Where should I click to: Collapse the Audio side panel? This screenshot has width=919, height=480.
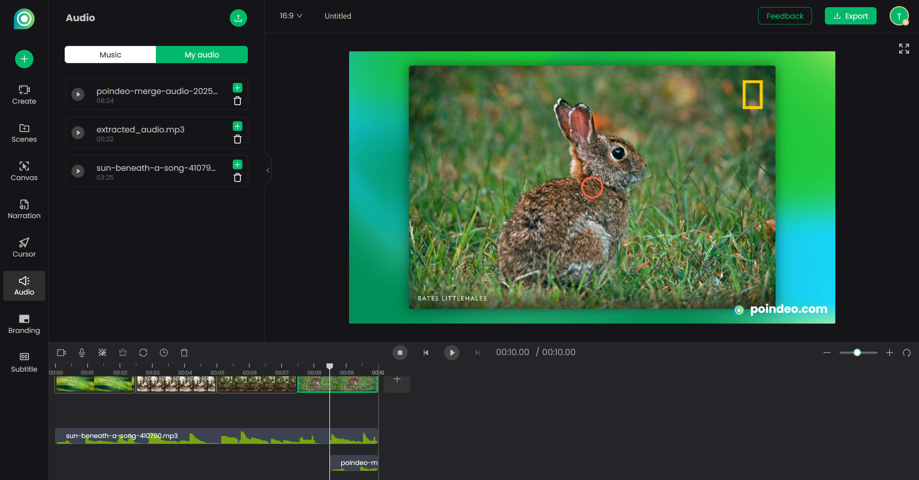(268, 170)
